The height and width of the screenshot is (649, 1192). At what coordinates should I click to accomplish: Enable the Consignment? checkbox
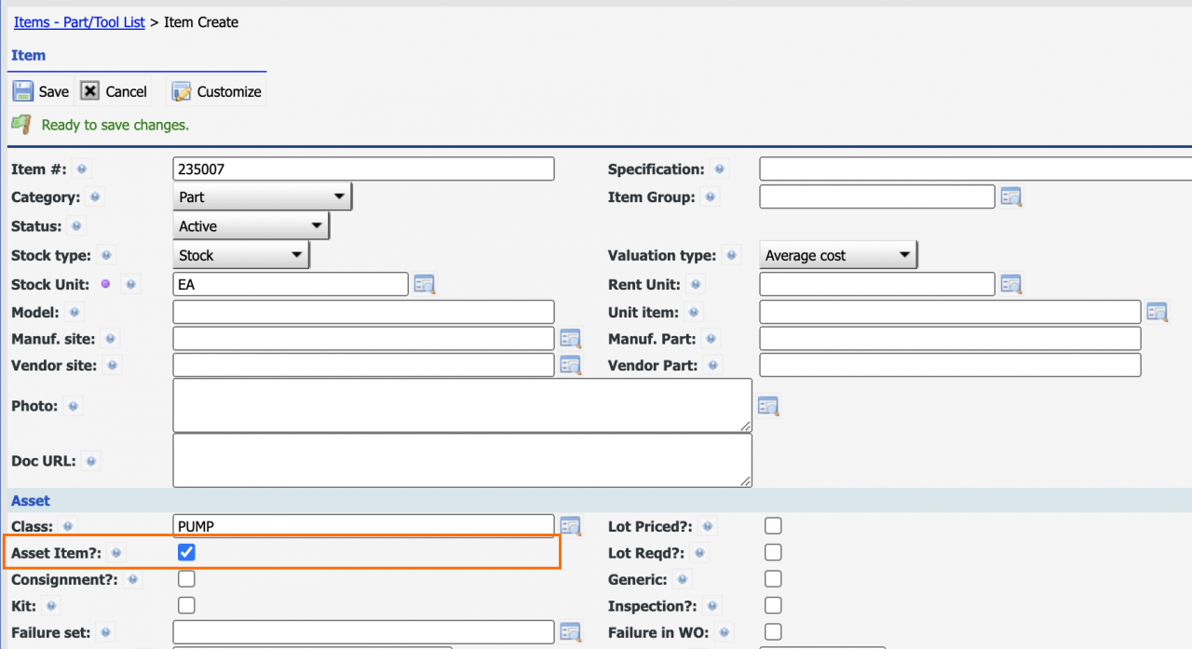point(186,579)
